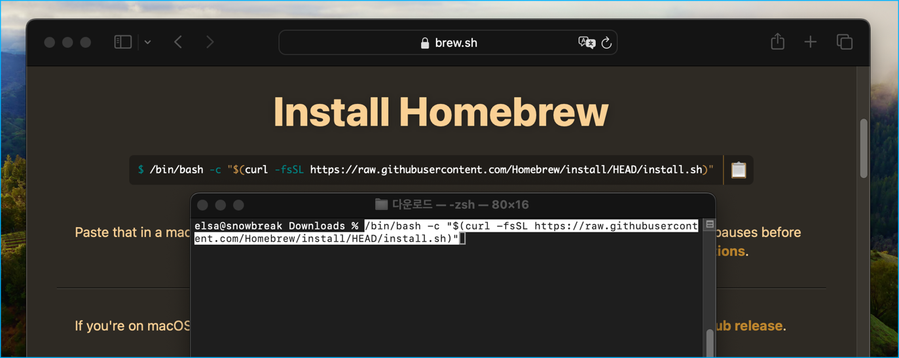Click the elsa@snowbreak Downloads prompt
The width and height of the screenshot is (899, 358).
[276, 226]
